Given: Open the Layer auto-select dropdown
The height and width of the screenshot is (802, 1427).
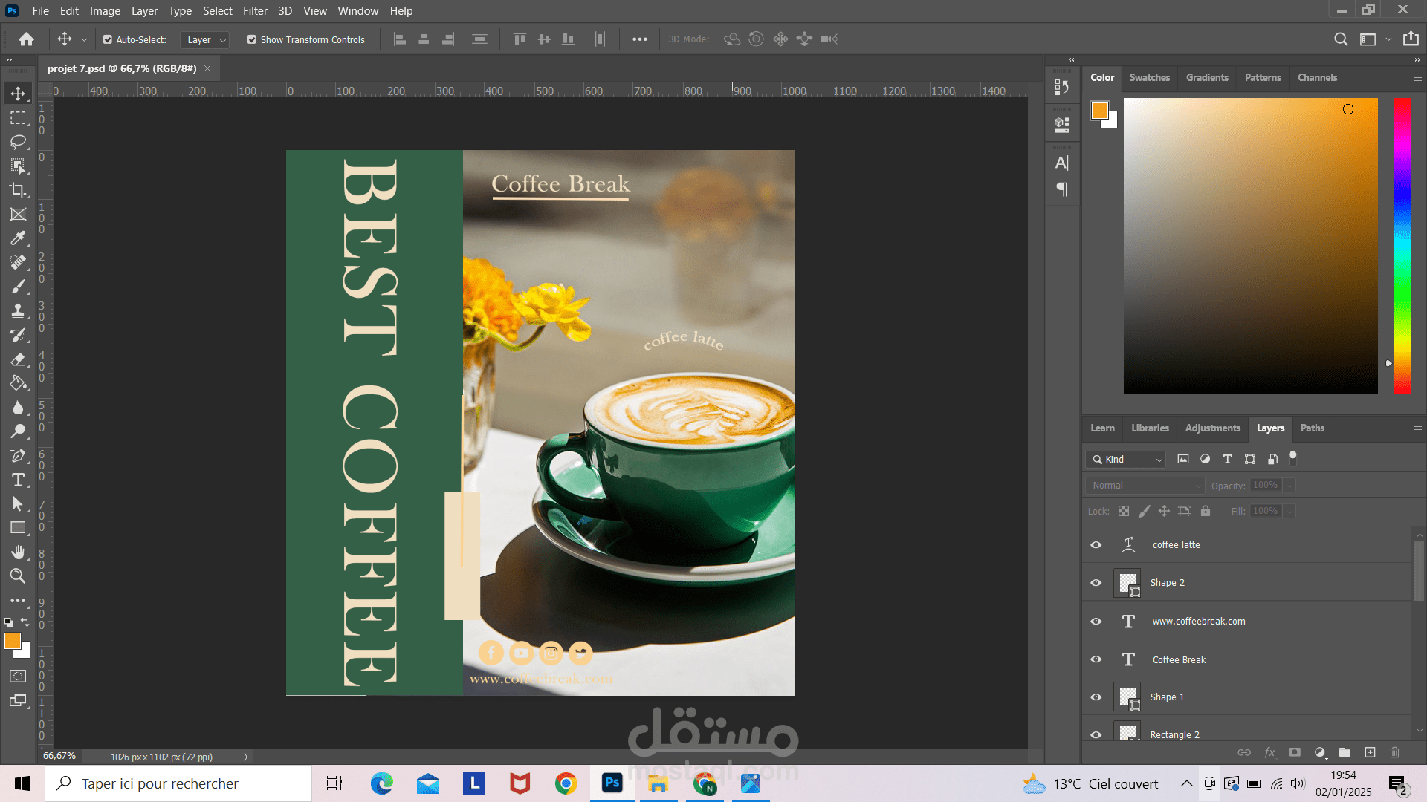Looking at the screenshot, I should (x=206, y=39).
